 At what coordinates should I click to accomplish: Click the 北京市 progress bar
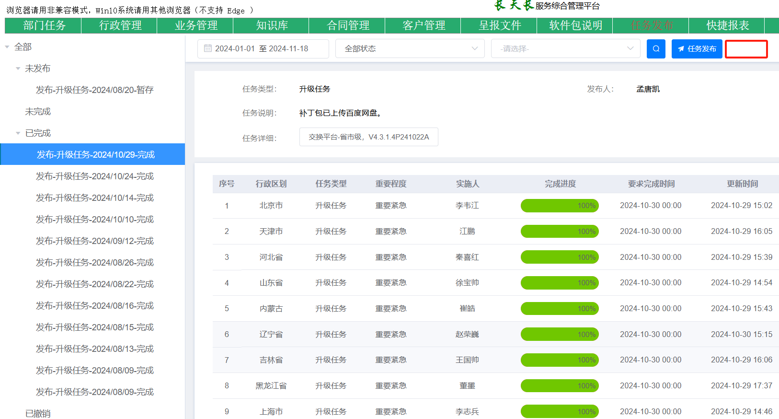pyautogui.click(x=560, y=206)
